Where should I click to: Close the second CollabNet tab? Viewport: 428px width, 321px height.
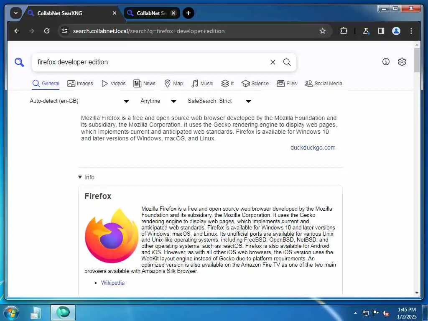click(173, 13)
